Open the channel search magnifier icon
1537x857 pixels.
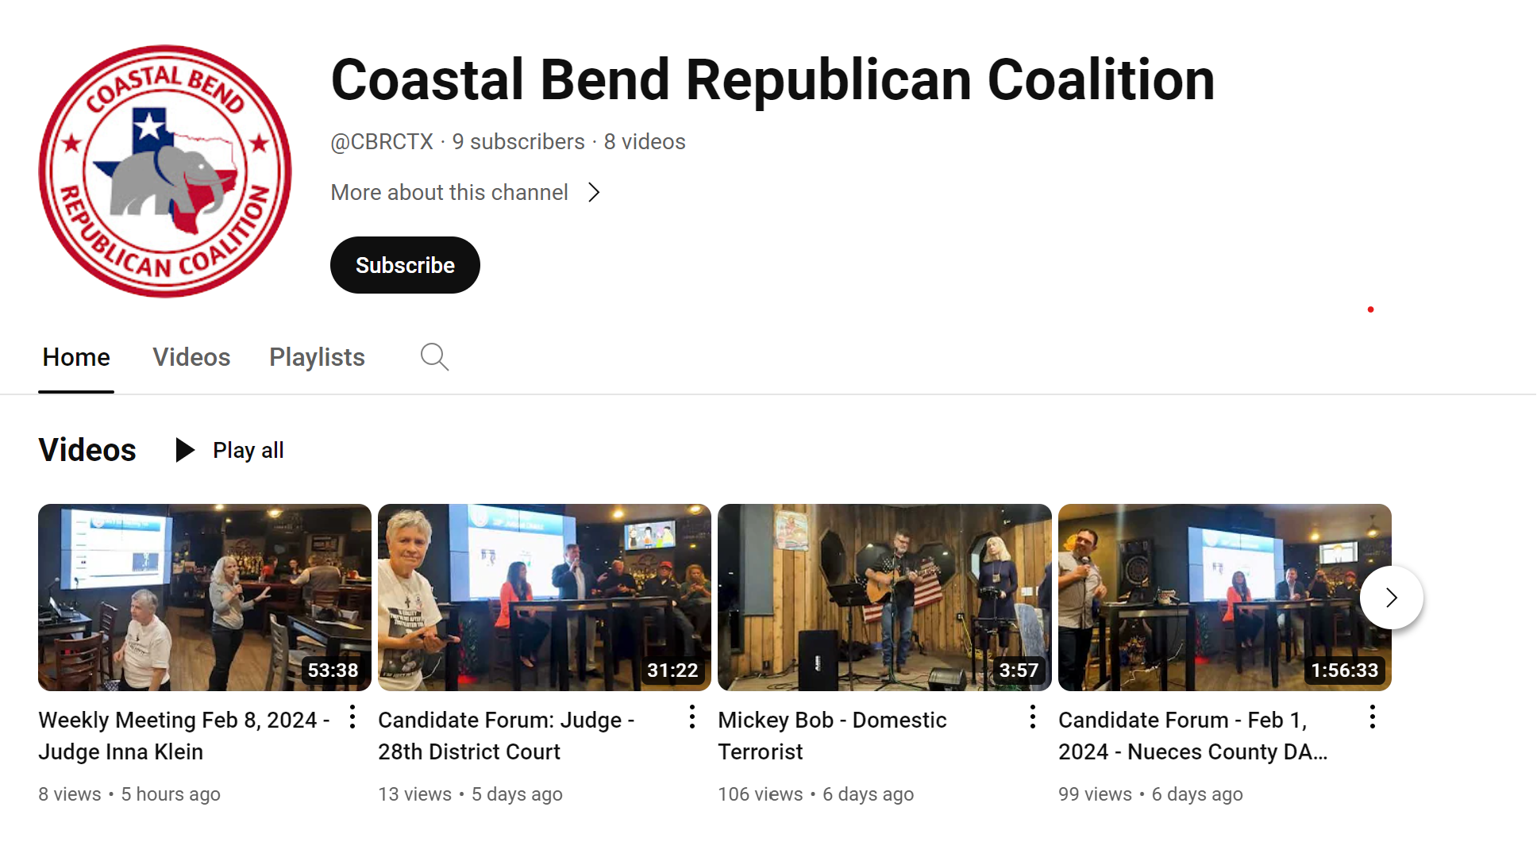click(434, 357)
